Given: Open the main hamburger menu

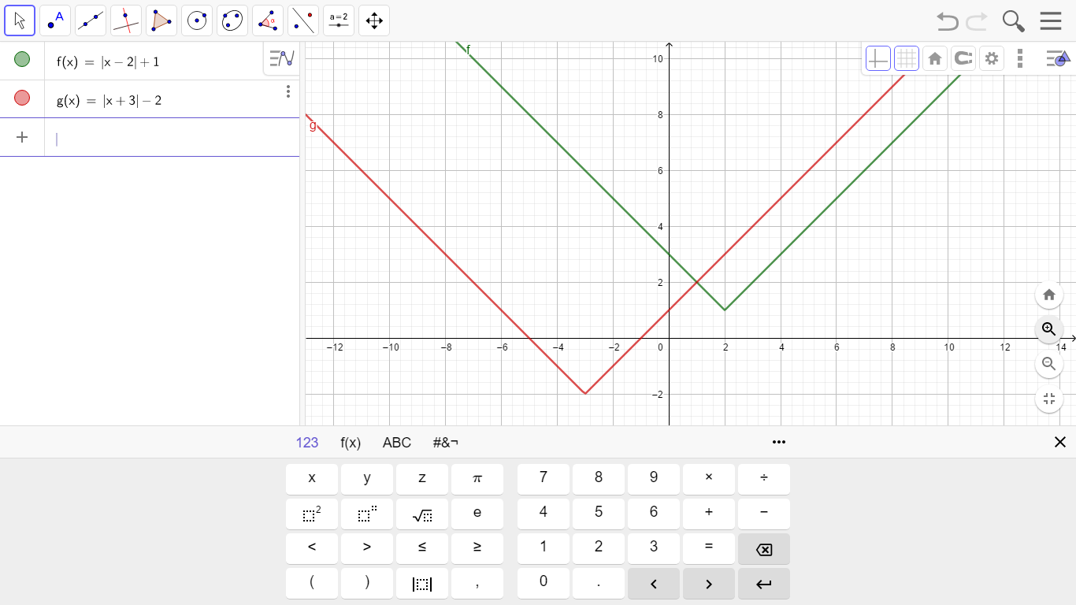Looking at the screenshot, I should click(x=1051, y=21).
